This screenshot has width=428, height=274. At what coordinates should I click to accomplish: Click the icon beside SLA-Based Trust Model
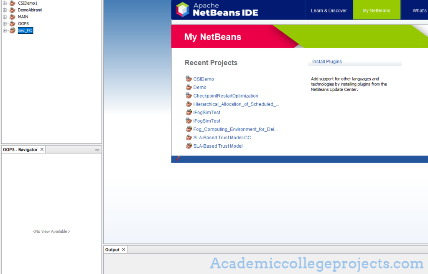click(189, 146)
